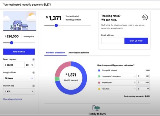The width and height of the screenshot is (160, 116).
Task: Click the info icon beside Down payment
Action: click(34, 60)
